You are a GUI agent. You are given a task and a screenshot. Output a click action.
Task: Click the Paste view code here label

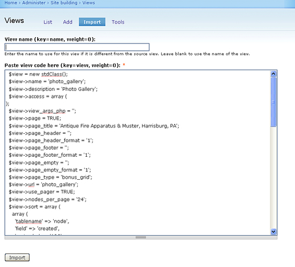(x=63, y=65)
